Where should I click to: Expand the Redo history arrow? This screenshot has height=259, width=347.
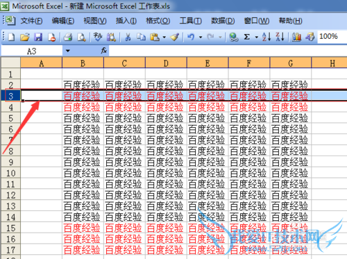pos(220,37)
